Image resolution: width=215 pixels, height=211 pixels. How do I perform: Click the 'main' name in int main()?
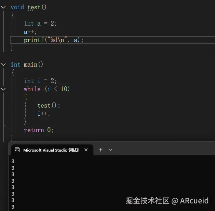pos(30,65)
